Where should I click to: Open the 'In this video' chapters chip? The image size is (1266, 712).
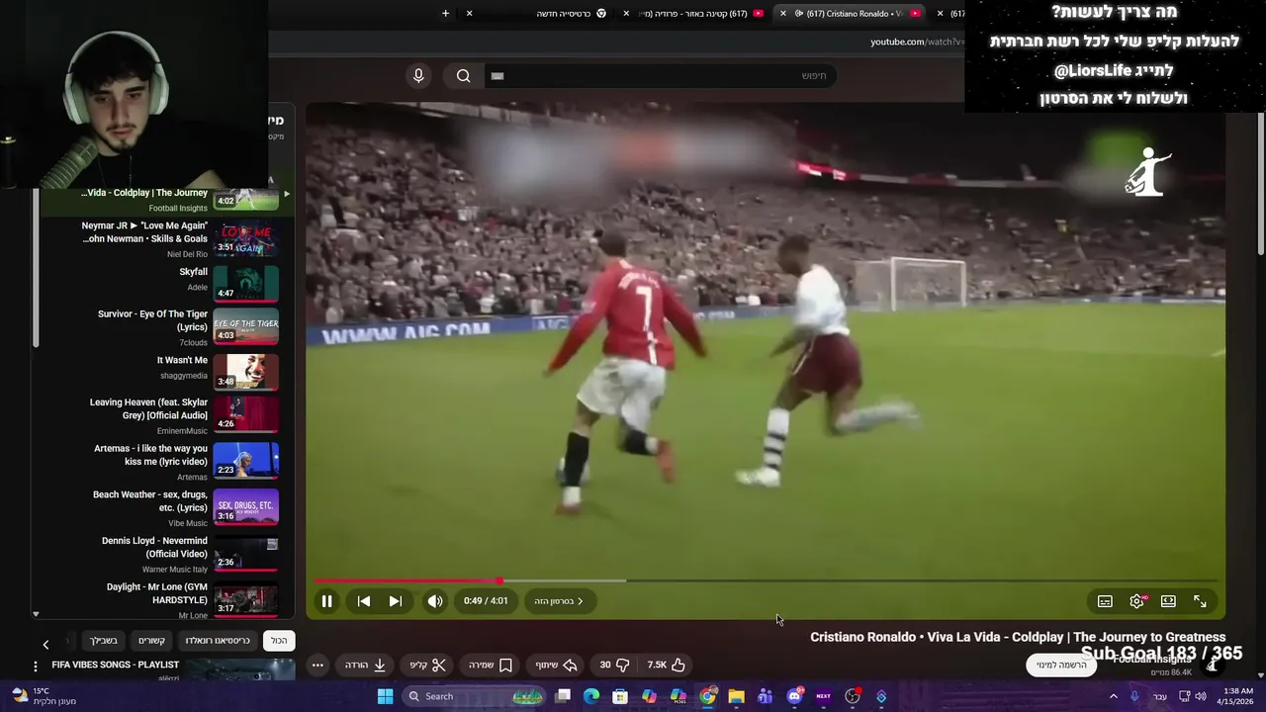559,601
